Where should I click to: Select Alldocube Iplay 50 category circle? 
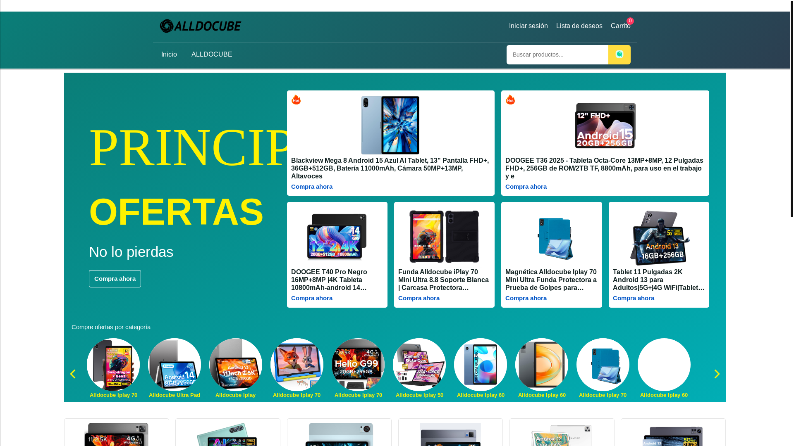(419, 365)
